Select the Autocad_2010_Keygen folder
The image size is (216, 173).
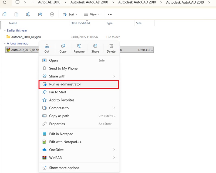(x=26, y=37)
